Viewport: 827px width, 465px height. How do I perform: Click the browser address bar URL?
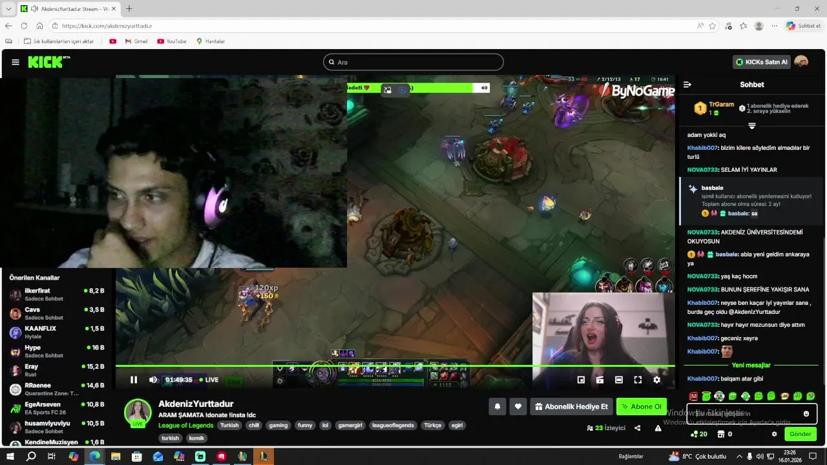107,26
